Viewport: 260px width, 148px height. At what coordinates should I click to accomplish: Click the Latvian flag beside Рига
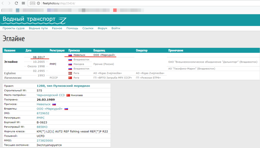click(x=70, y=73)
